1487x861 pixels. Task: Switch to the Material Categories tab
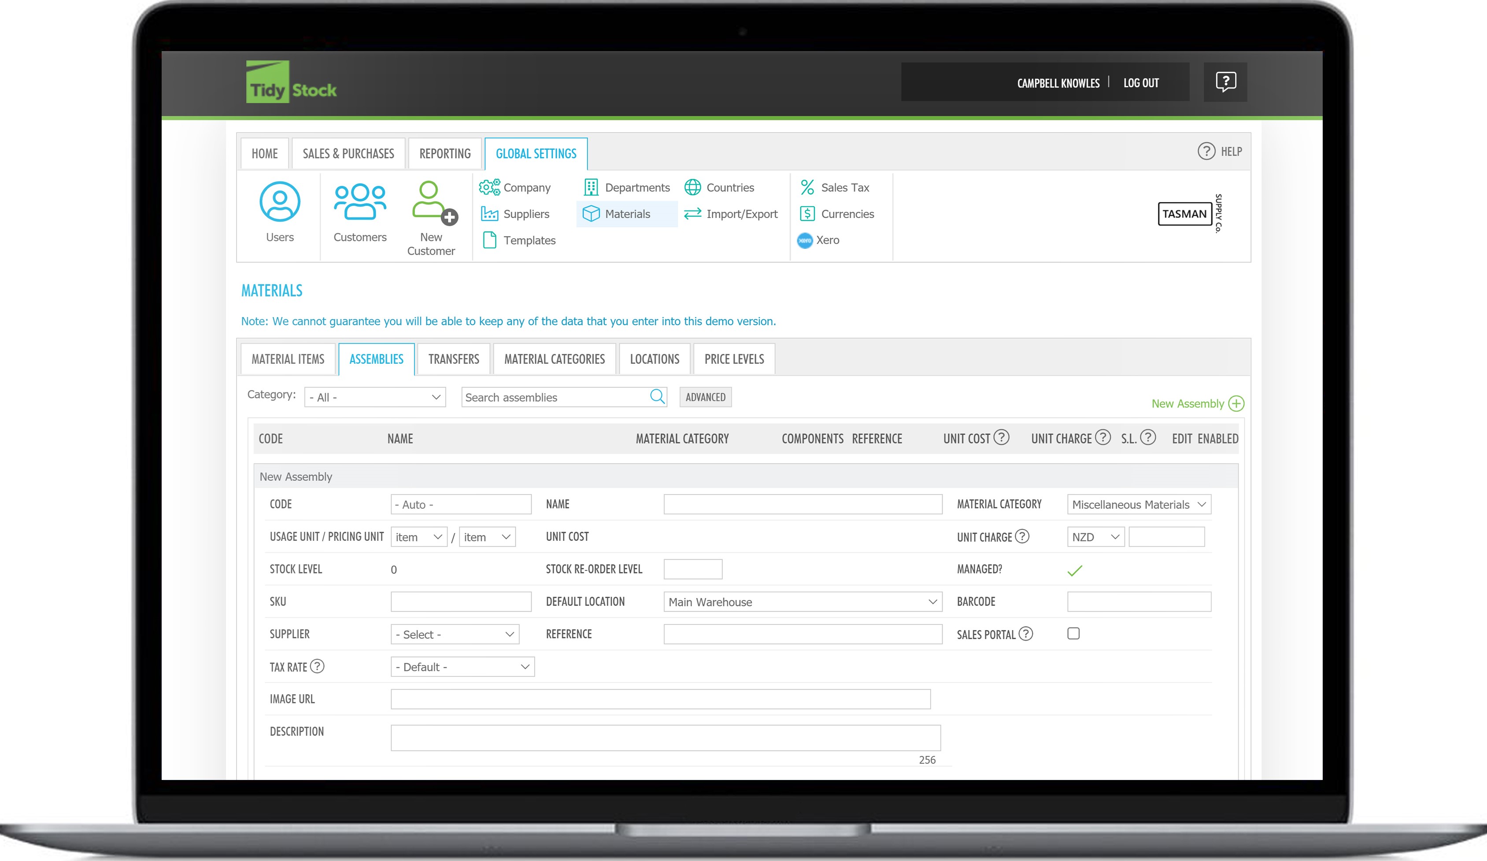tap(554, 358)
